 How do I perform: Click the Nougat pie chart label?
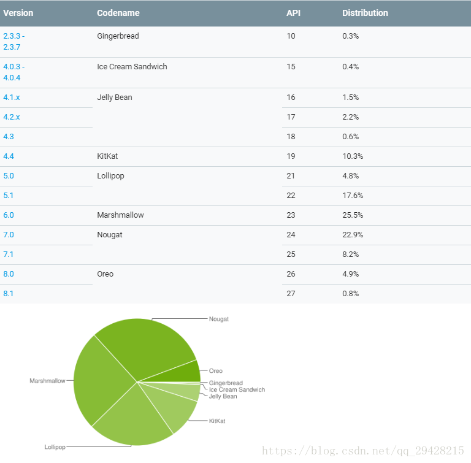click(219, 319)
